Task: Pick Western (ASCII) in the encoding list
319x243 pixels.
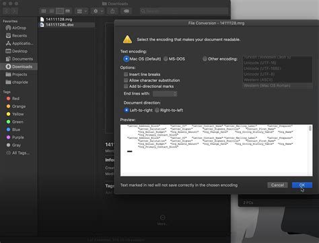Action: pos(277,80)
